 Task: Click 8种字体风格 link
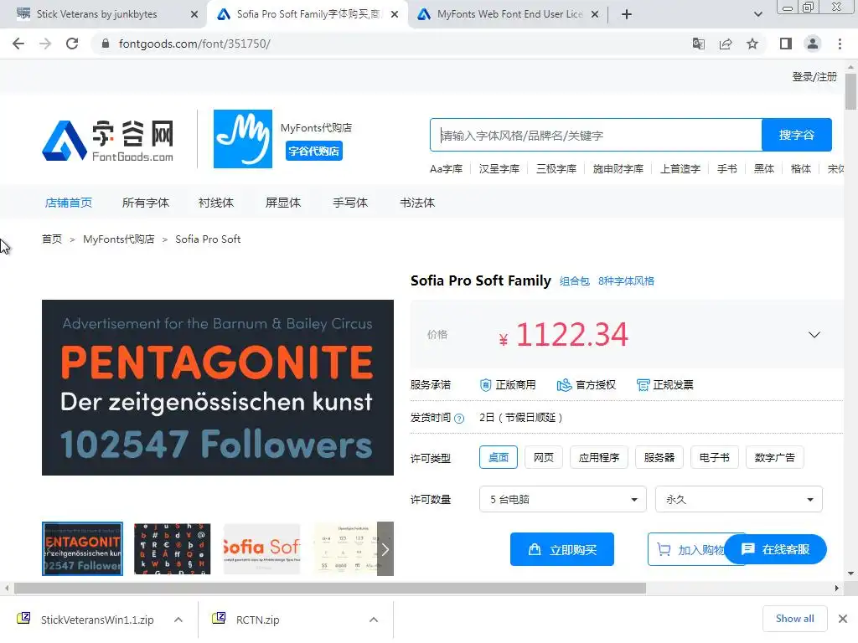[x=626, y=281]
